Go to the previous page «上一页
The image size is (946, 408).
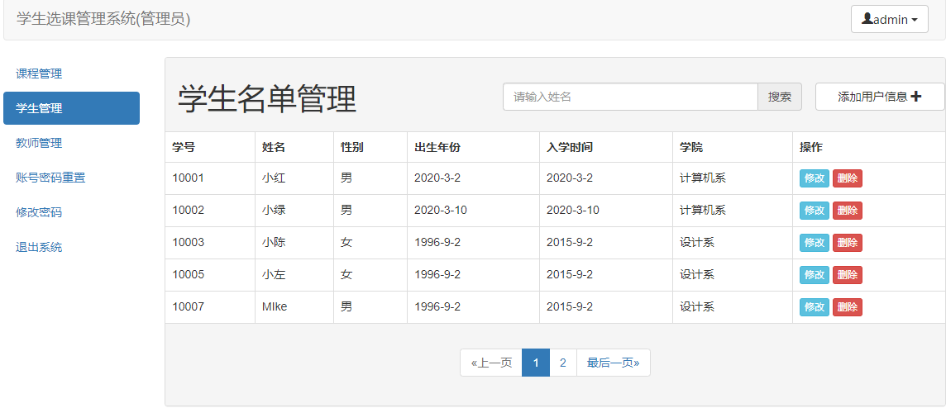point(491,363)
